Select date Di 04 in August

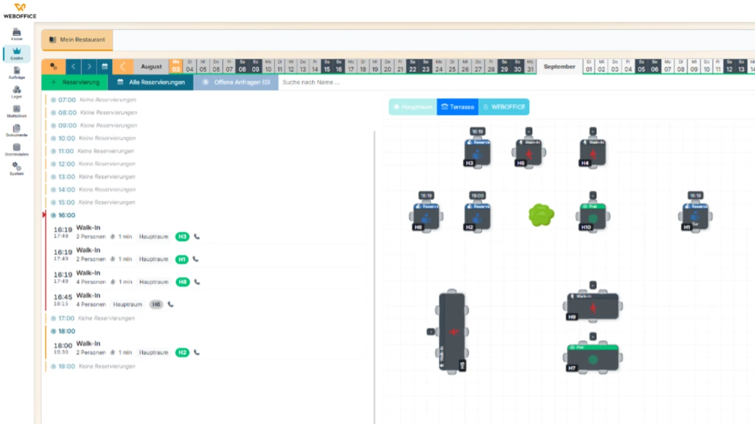pos(190,65)
